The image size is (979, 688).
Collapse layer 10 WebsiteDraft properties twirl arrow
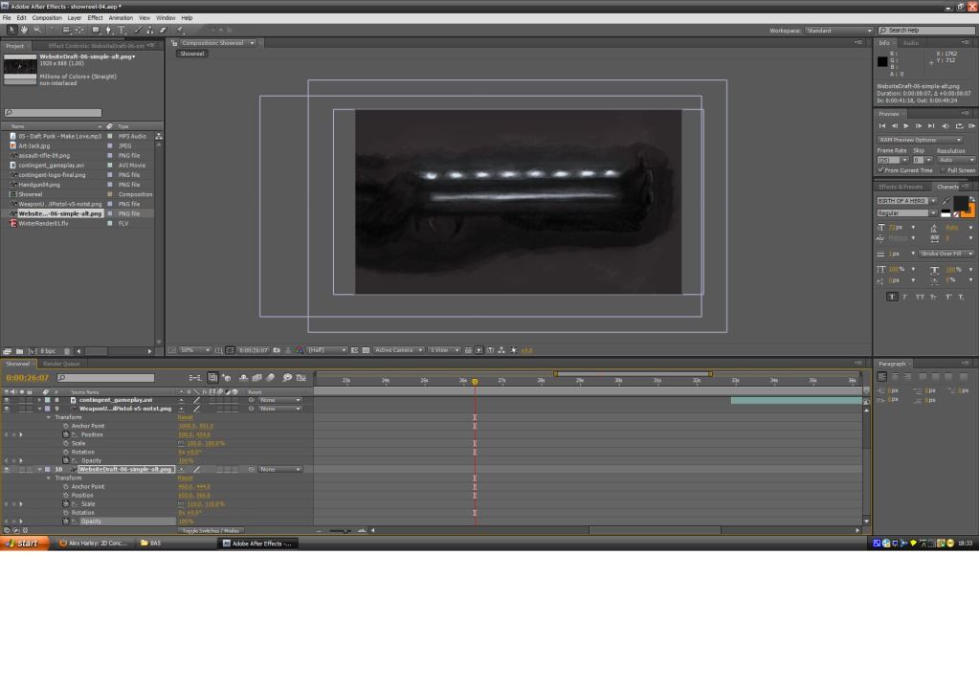(40, 470)
